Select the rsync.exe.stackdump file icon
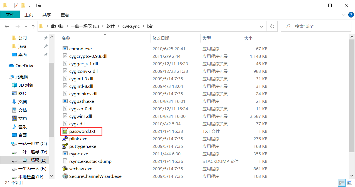 65,161
